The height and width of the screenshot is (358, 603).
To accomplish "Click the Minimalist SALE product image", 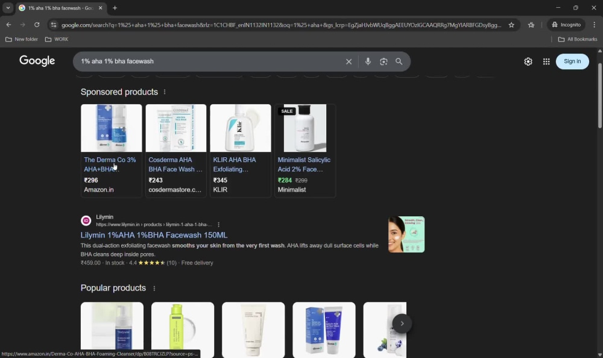I will pyautogui.click(x=305, y=128).
